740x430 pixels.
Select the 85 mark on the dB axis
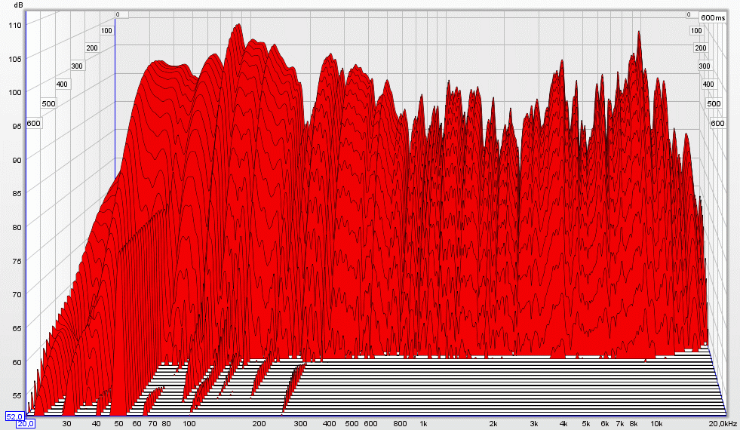[16, 192]
